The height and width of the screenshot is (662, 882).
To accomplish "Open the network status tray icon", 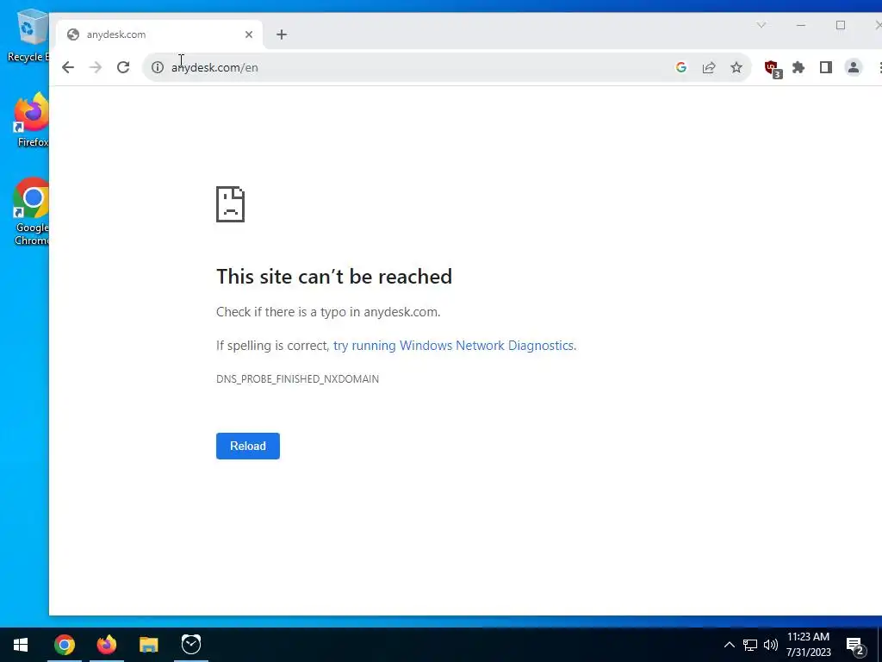I will pyautogui.click(x=750, y=645).
